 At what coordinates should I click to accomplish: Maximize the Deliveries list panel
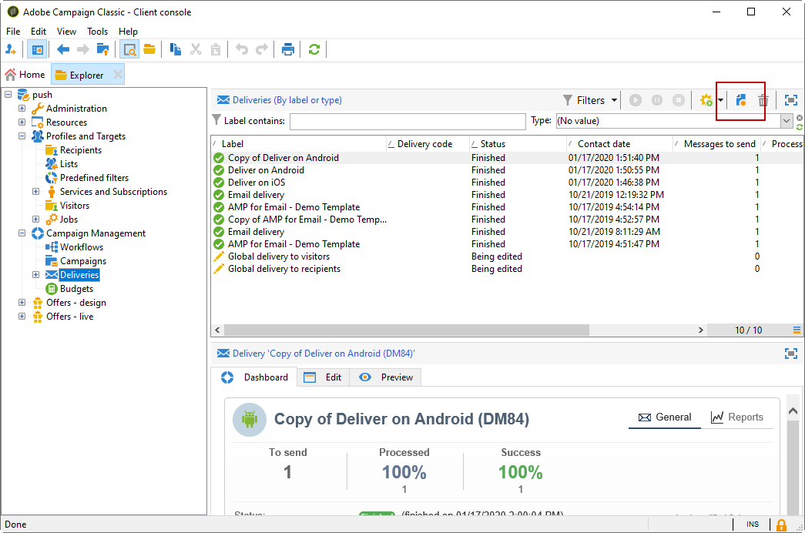pos(790,100)
